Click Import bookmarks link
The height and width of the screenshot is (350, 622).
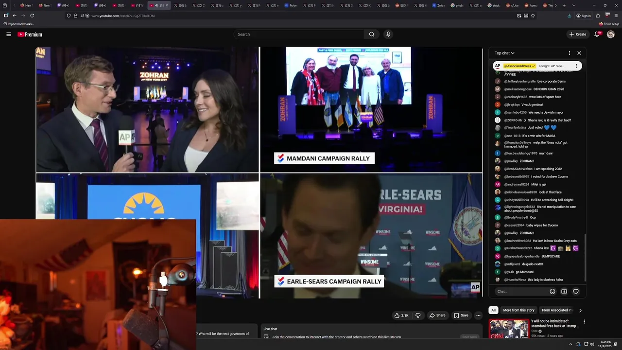pos(18,24)
